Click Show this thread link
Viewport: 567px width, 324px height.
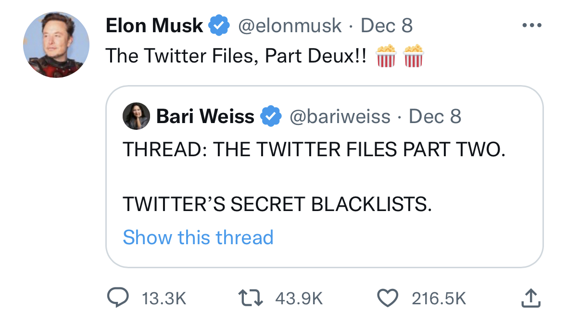point(198,237)
